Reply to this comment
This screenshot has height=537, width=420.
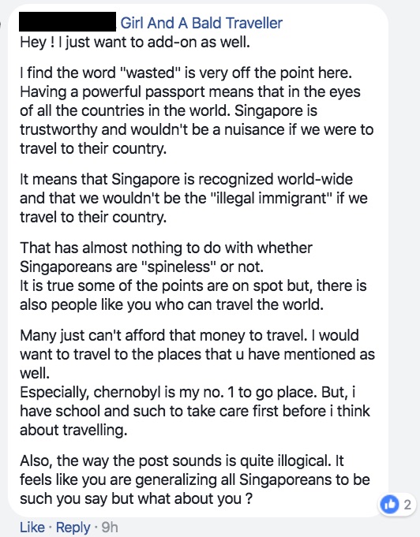(x=73, y=527)
